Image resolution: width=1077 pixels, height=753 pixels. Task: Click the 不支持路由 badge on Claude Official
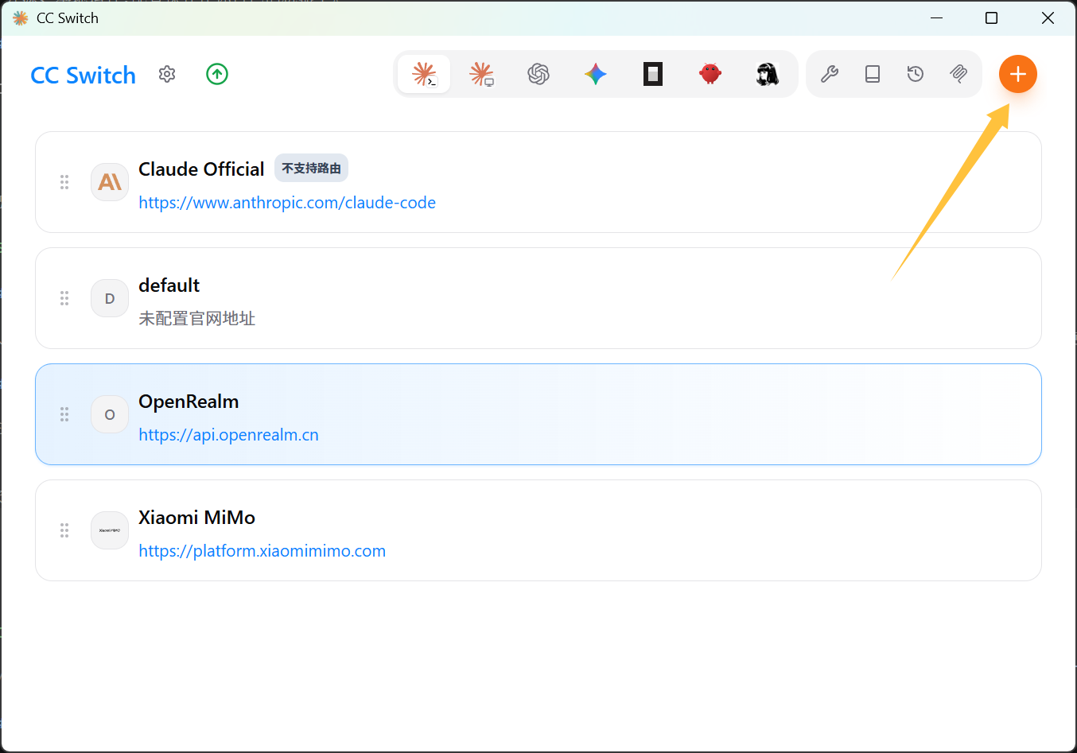(x=311, y=168)
